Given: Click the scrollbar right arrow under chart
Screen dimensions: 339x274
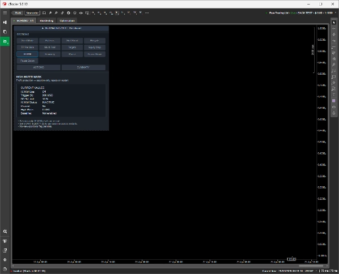Looking at the screenshot, I should pyautogui.click(x=327, y=266).
